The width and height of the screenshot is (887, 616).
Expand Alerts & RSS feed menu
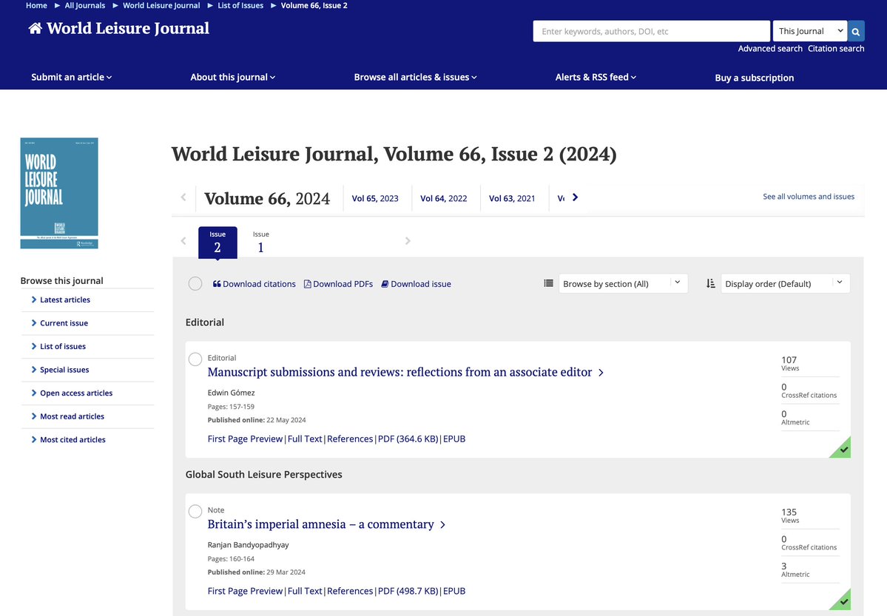[596, 77]
